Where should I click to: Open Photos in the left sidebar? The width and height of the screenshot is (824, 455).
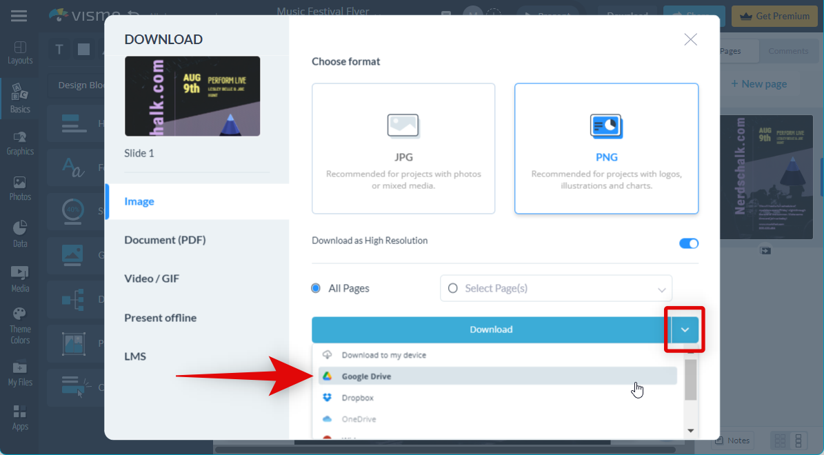coord(20,189)
